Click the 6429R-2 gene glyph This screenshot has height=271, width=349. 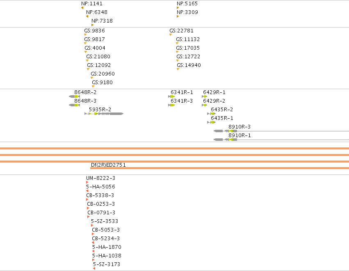click(204, 105)
